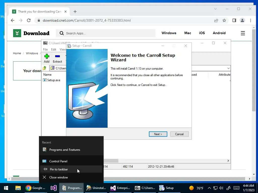The image size is (258, 193).
Task: Select Setup.exe in 7-Zip file list
Action: click(52, 80)
